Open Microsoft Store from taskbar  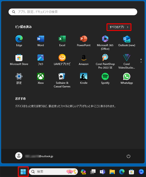[131, 172]
